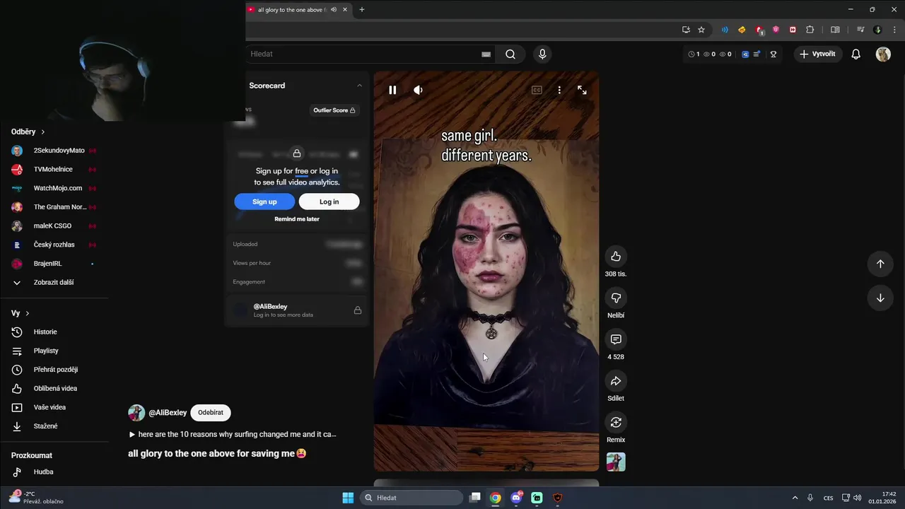Open TVMohelnice subscription
The width and height of the screenshot is (905, 509).
[x=54, y=170]
